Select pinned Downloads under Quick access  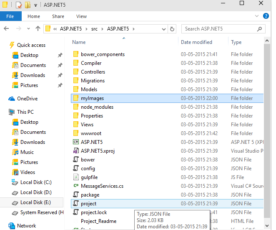point(33,75)
